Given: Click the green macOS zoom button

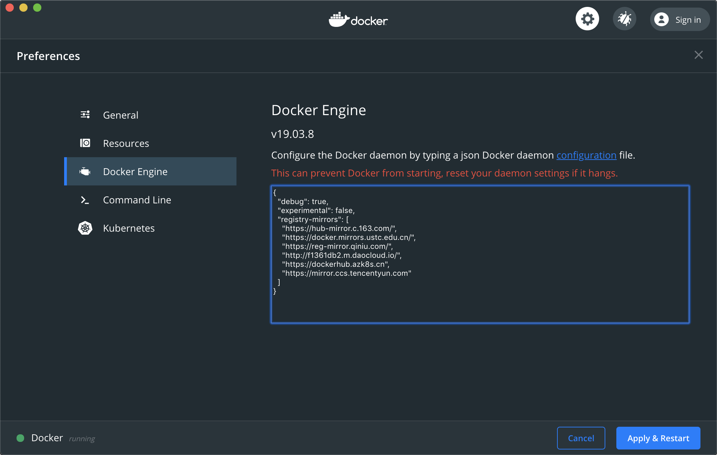Looking at the screenshot, I should (x=37, y=7).
